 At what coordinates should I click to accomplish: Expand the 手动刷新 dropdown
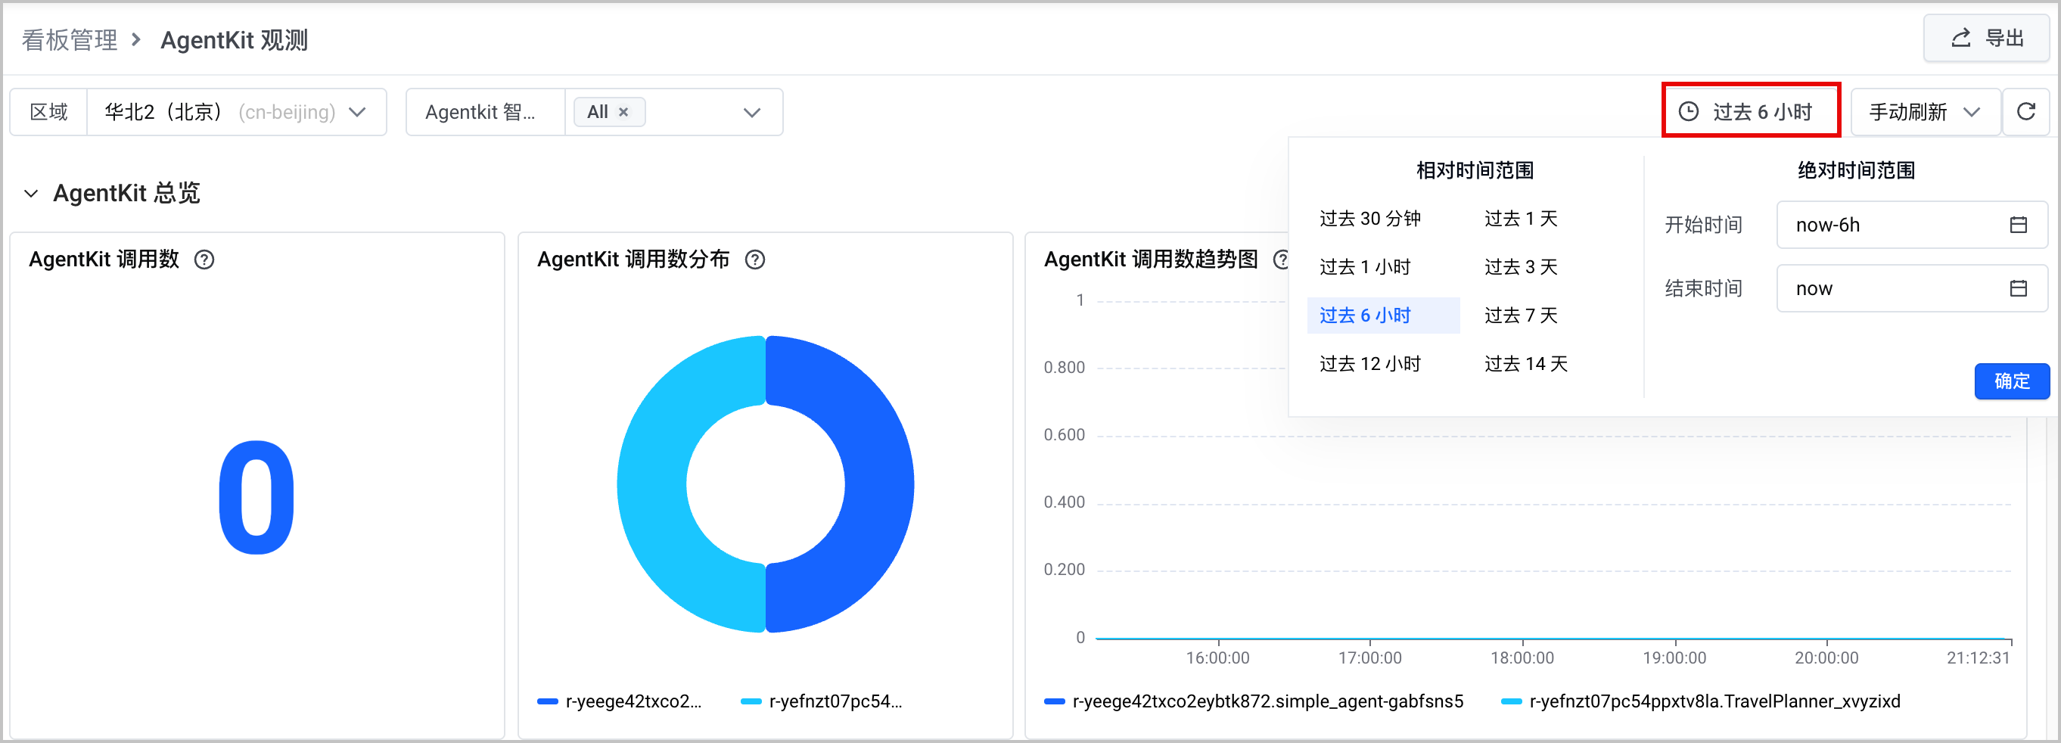[x=1924, y=112]
